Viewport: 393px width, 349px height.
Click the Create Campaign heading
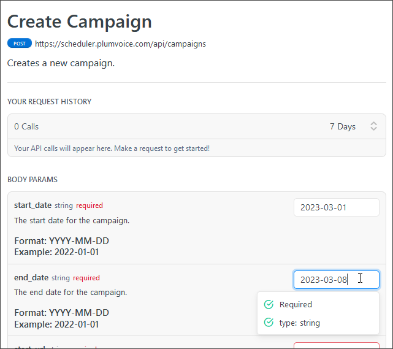[80, 21]
